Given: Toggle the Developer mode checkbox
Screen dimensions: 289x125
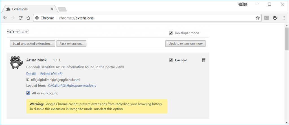Looking at the screenshot, I should (x=171, y=33).
